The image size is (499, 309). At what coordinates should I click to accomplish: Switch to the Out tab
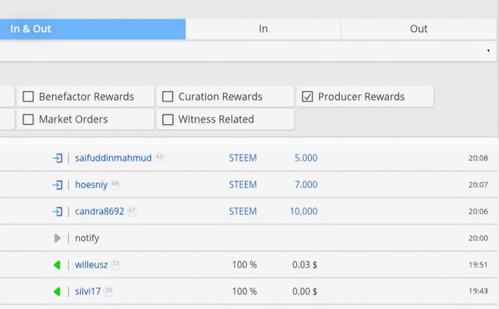419,29
